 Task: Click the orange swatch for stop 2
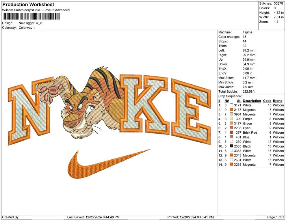coord(231,109)
